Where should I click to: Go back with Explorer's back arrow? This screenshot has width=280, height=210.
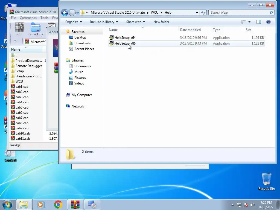(65, 13)
